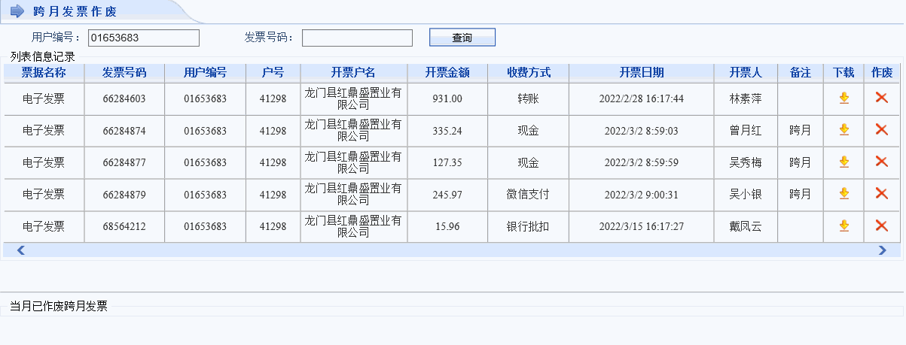Download invoice 68564212
This screenshot has height=345, width=906.
843,225
